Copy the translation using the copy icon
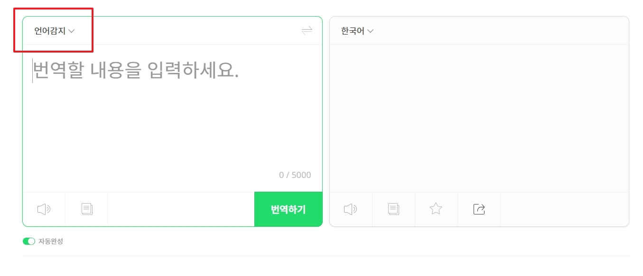The width and height of the screenshot is (643, 276). pyautogui.click(x=393, y=209)
